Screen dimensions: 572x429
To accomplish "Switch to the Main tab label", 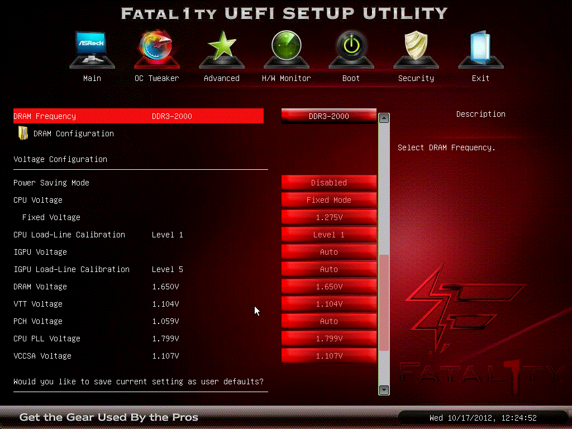I will pyautogui.click(x=92, y=78).
